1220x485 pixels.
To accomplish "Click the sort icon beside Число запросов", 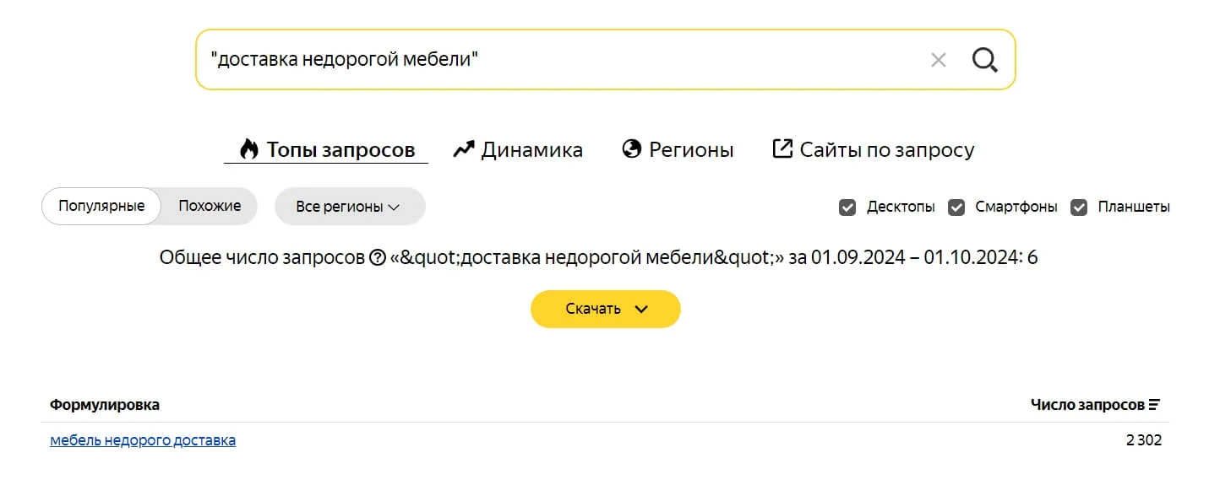I will [1155, 405].
